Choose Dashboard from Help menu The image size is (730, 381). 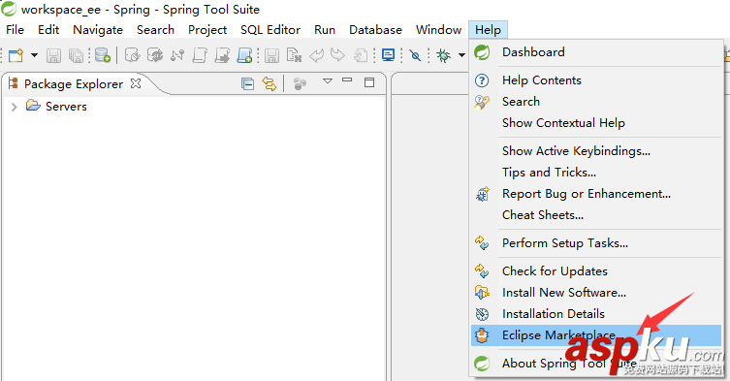(596, 52)
